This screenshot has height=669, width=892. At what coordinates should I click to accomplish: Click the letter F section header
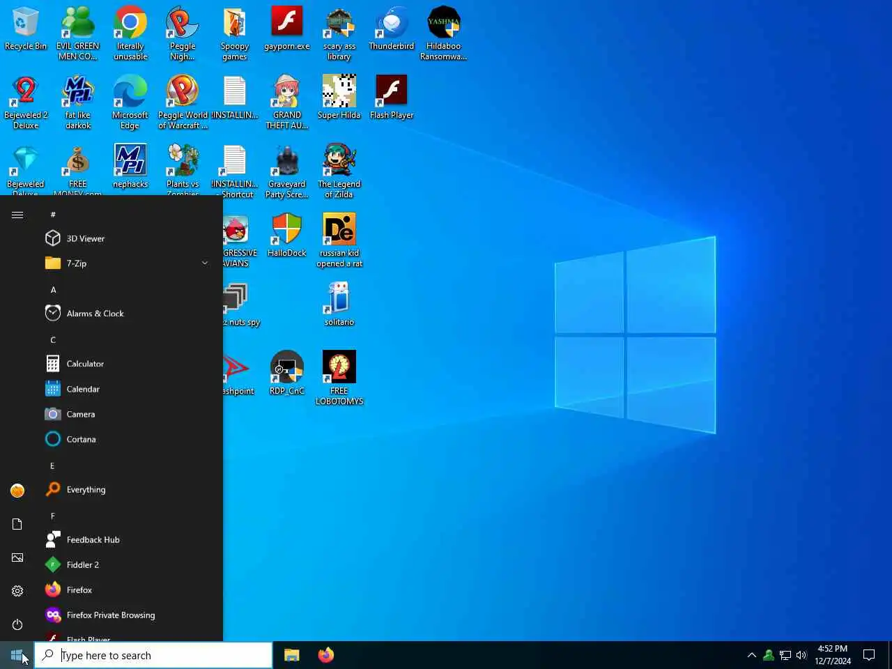[x=53, y=515]
